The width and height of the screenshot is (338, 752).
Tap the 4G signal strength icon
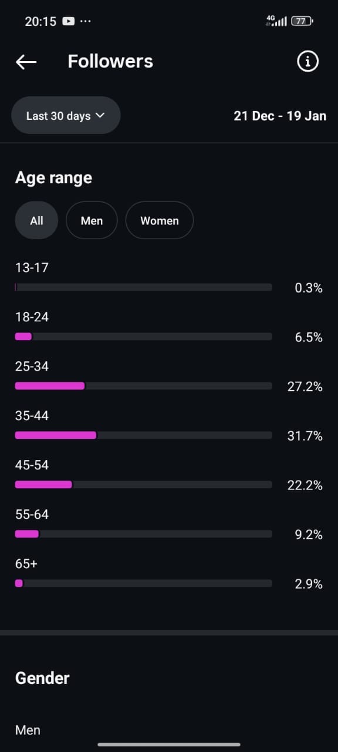click(276, 21)
